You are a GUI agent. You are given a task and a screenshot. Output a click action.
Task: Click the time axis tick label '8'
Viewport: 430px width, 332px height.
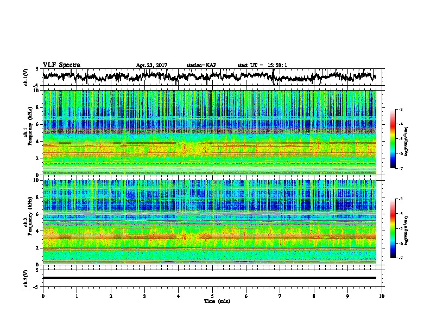coord(314,296)
